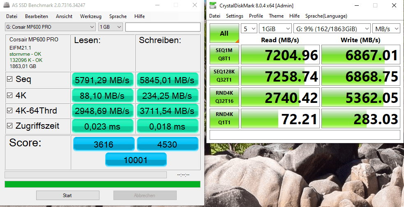404x207 pixels.
Task: Click the 7204.96 SEQ1M read value
Action: coord(280,55)
